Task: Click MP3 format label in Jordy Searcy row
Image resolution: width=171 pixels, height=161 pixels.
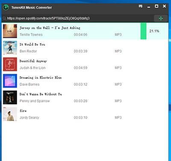Action: (118, 117)
